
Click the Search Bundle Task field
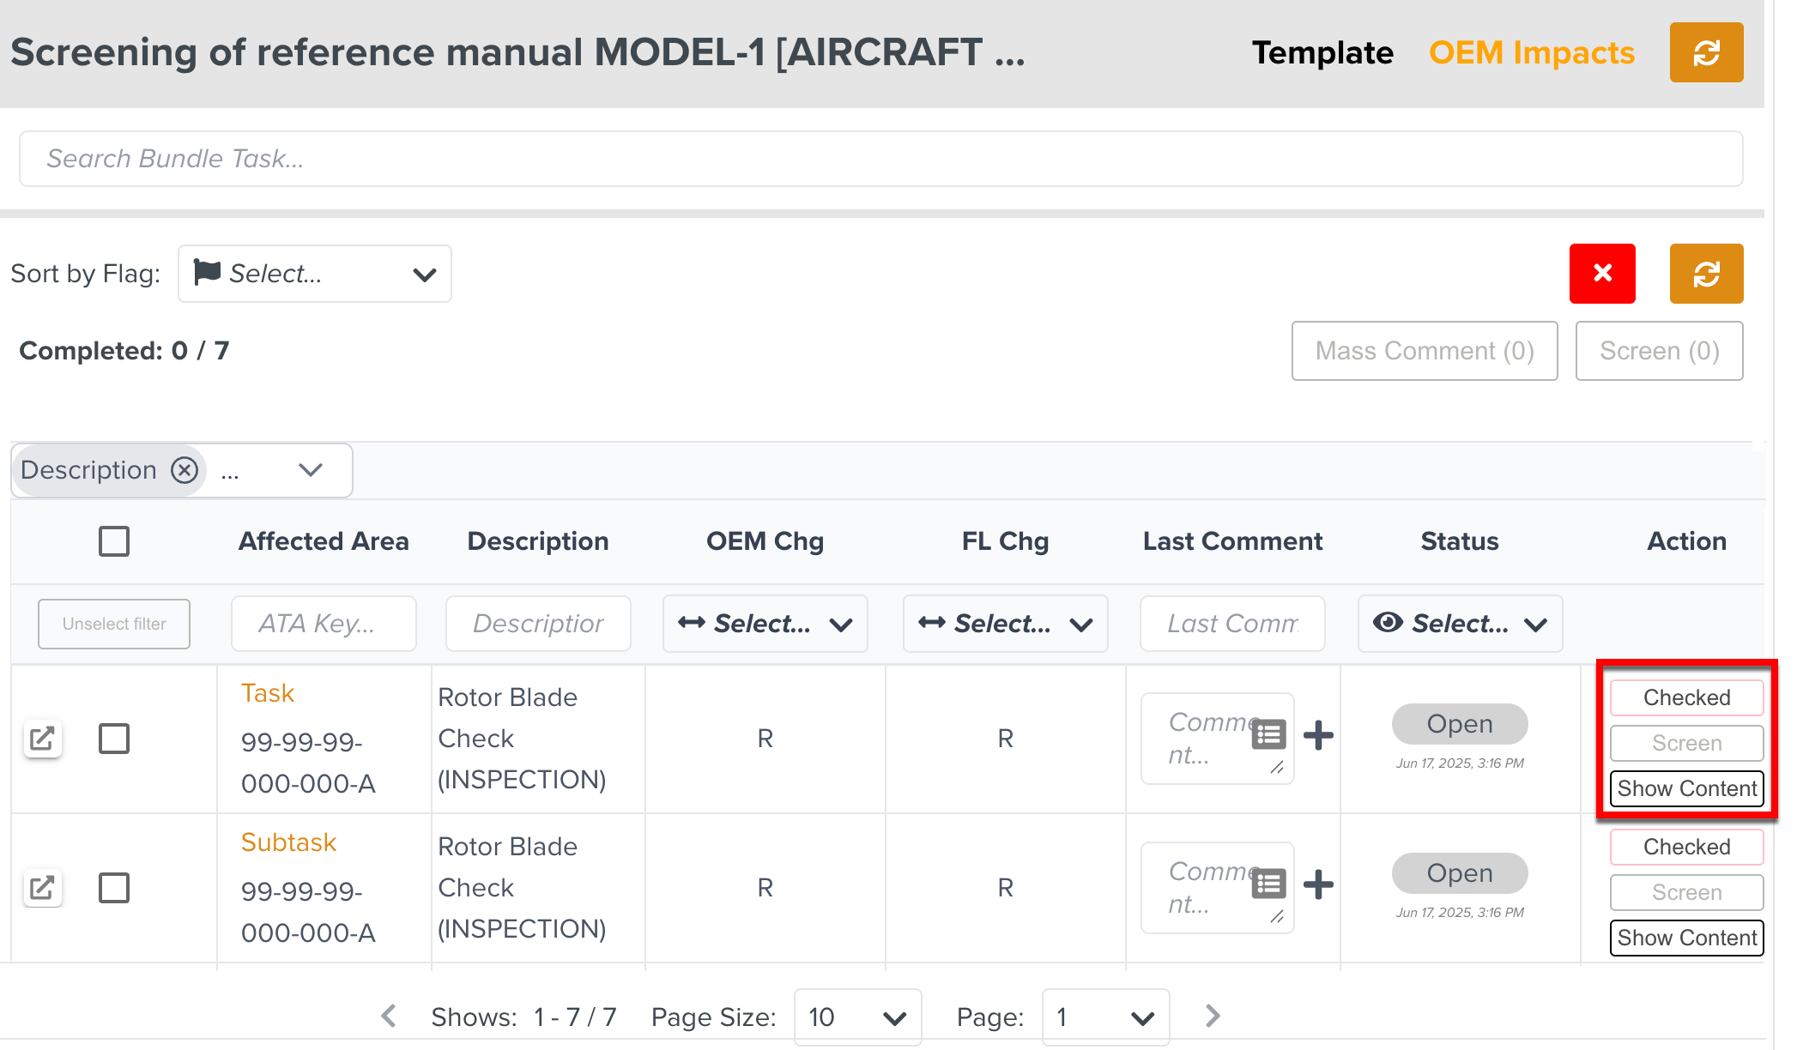880,159
